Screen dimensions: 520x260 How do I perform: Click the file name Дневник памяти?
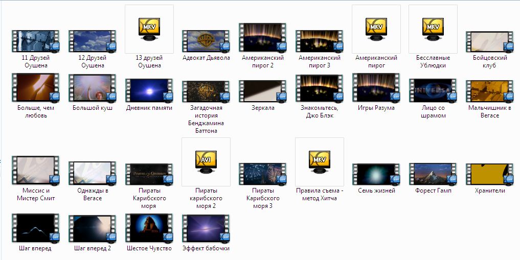click(x=149, y=108)
